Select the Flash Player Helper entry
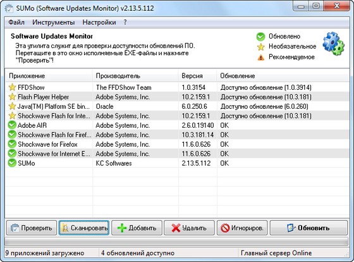The height and width of the screenshot is (262, 354). pyautogui.click(x=43, y=97)
